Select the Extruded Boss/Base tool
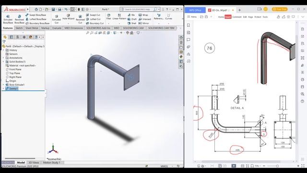307x173 pixels. click(8, 19)
